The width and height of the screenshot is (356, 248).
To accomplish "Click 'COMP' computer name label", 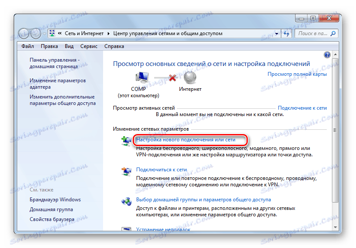I will (x=138, y=89).
